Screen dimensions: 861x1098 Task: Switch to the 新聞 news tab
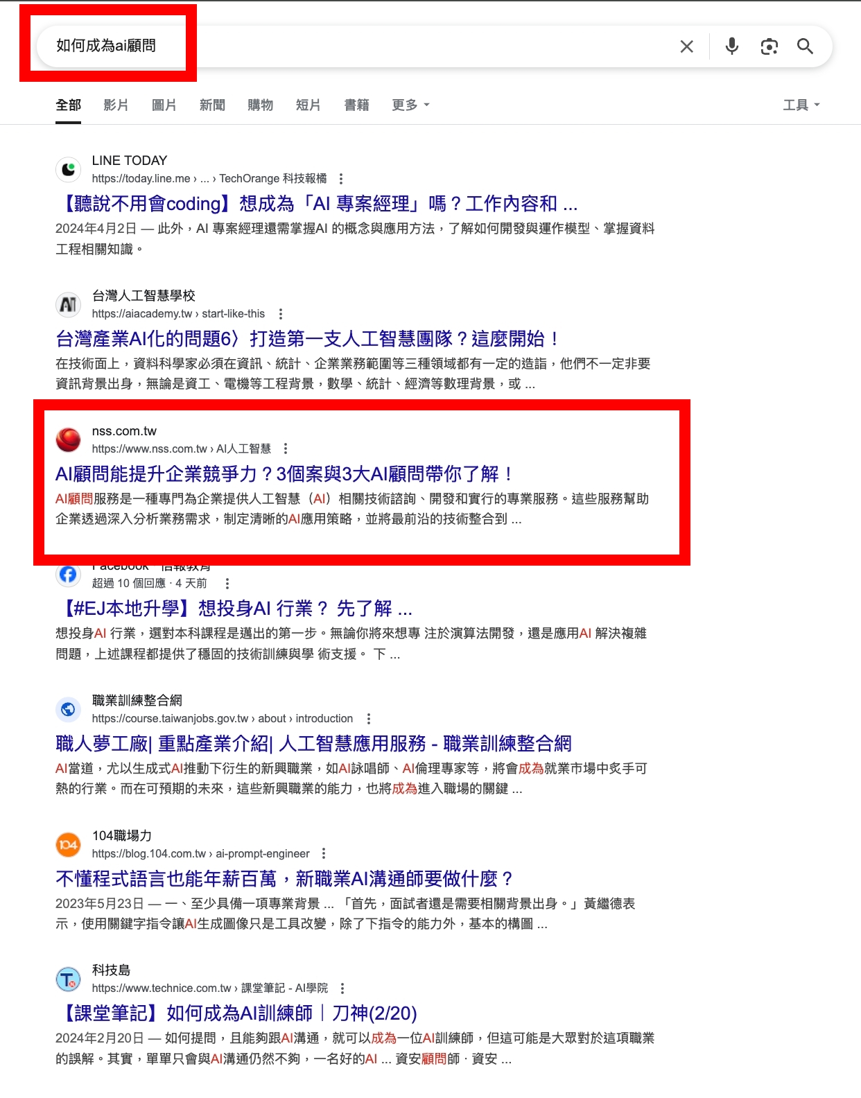point(212,105)
